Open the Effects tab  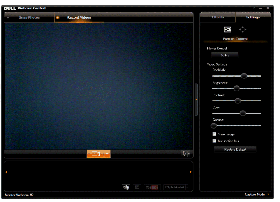pyautogui.click(x=218, y=17)
